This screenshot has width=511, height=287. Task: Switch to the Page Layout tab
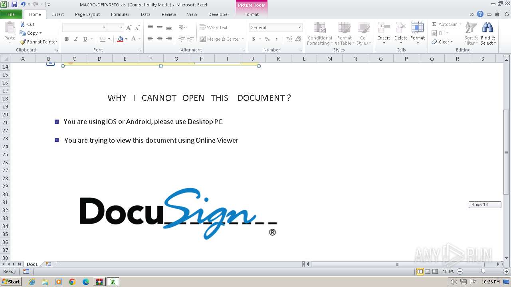87,14
